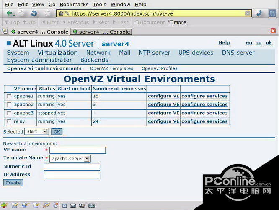Click the Last link toolbar button
Image resolution: width=279 pixels, height=210 pixels.
coord(121,22)
